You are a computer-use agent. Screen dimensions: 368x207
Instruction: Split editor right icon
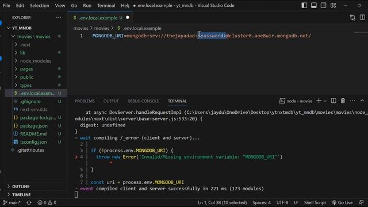pyautogui.click(x=362, y=18)
